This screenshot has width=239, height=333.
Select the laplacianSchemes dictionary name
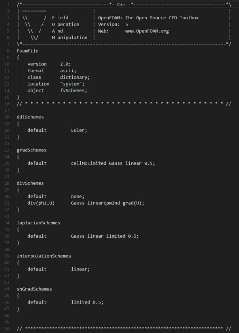coord(38,223)
